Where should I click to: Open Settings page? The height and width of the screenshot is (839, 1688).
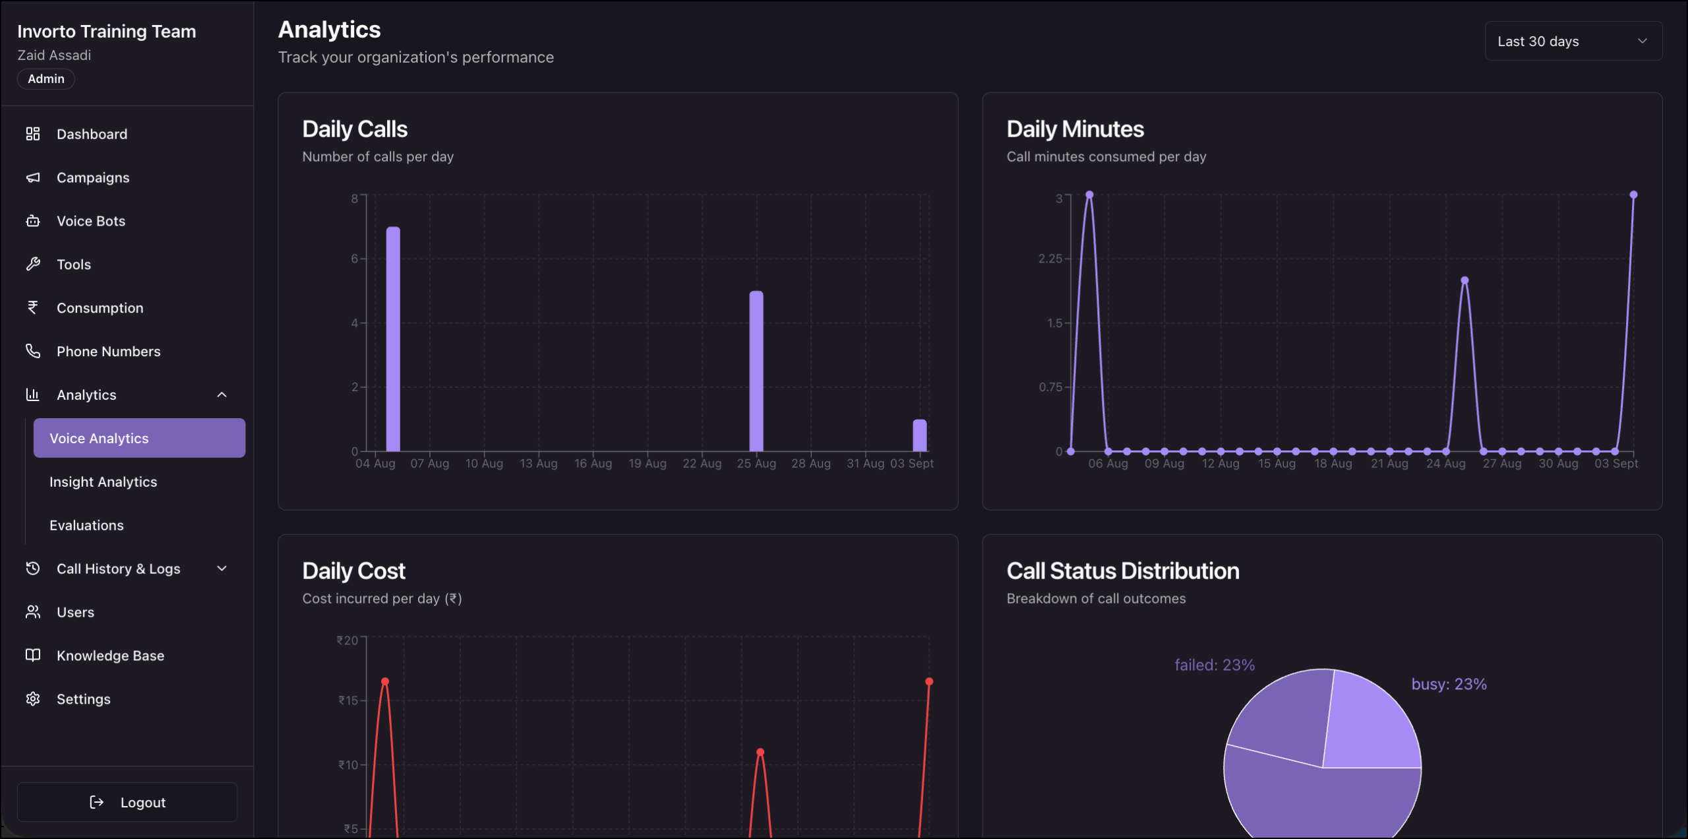[x=127, y=699]
